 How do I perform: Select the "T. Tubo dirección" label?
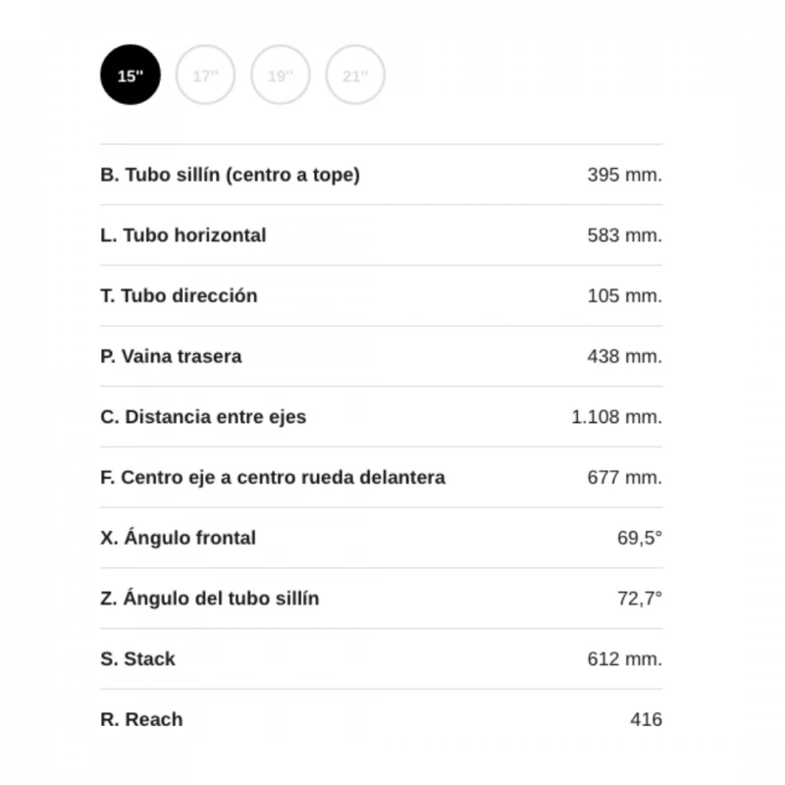pos(179,295)
